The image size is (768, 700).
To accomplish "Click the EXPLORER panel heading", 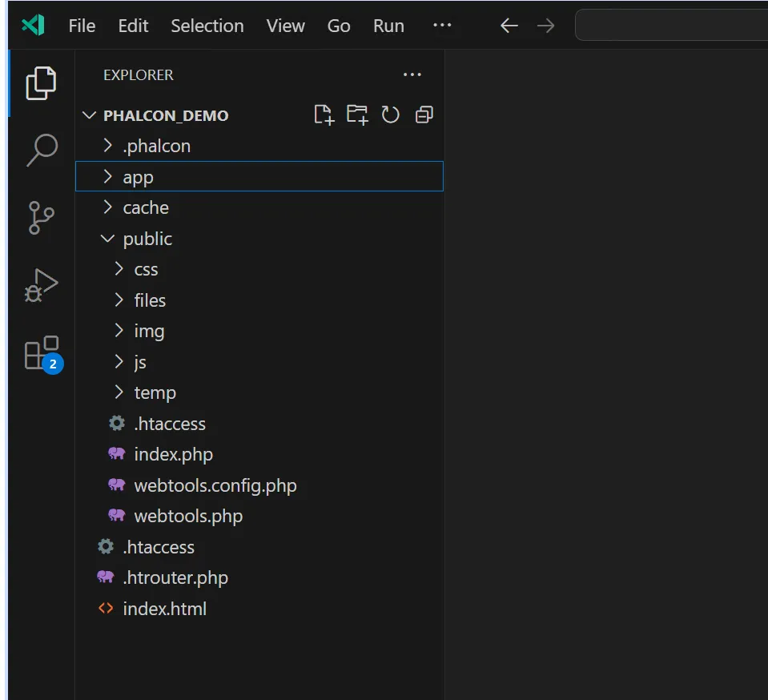I will (x=138, y=75).
